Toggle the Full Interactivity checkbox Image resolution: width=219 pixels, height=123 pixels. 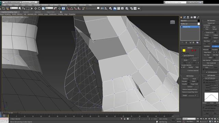coord(206,72)
